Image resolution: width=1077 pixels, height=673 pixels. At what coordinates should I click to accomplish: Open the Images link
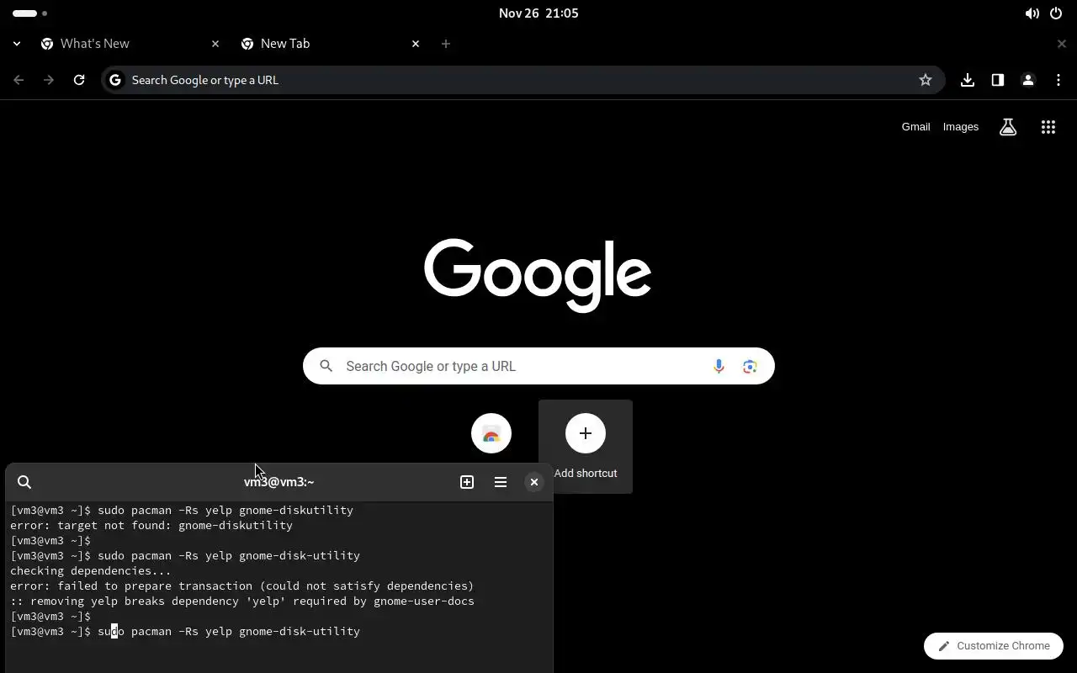960,127
